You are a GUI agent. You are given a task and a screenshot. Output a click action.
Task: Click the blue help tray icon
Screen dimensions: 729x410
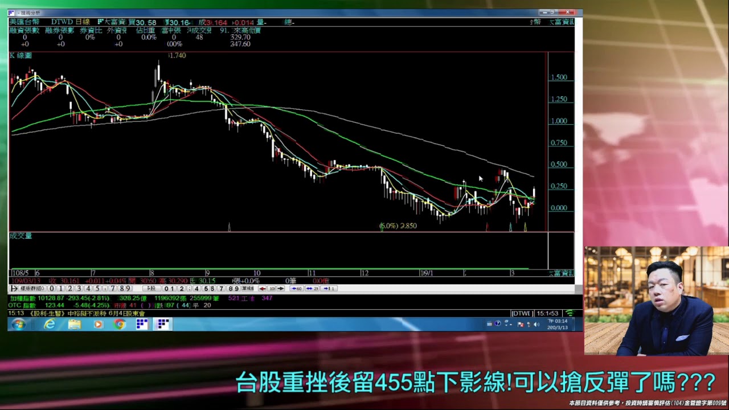point(497,323)
